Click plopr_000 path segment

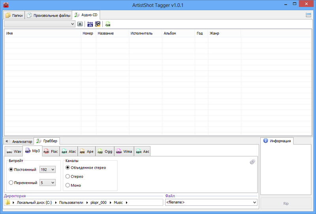pos(98,203)
